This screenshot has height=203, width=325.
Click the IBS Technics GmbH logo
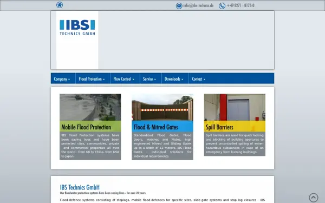click(77, 28)
